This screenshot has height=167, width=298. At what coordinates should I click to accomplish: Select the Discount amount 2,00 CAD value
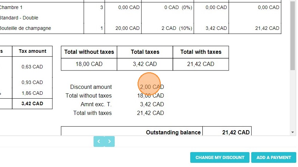pos(152,87)
